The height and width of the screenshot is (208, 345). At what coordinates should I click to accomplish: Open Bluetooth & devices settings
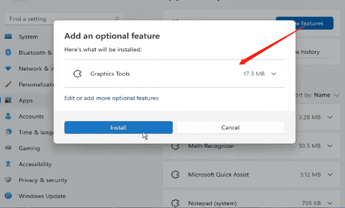(x=35, y=53)
